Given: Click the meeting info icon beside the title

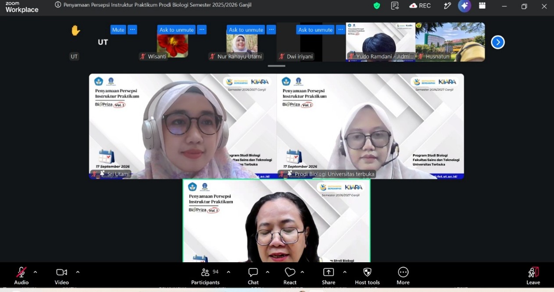Looking at the screenshot, I should [x=58, y=5].
